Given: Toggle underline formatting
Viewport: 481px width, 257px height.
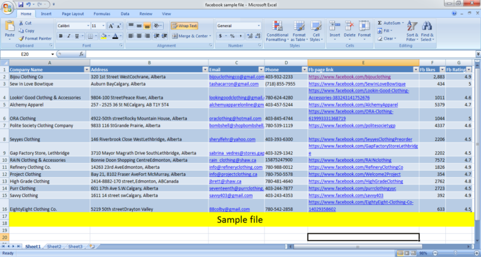Looking at the screenshot, I should [77, 37].
